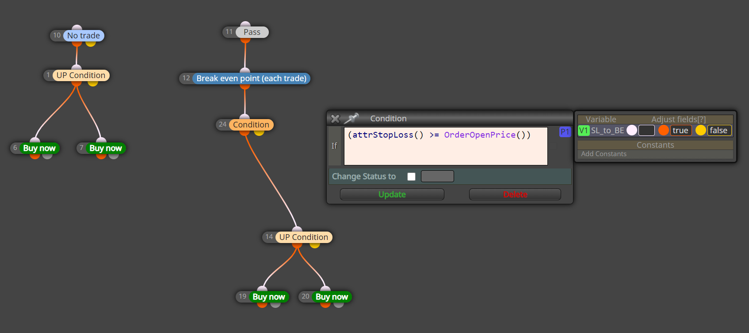Click the V1 variable badge beside SL_to_BE
This screenshot has width=749, height=333.
pyautogui.click(x=584, y=131)
